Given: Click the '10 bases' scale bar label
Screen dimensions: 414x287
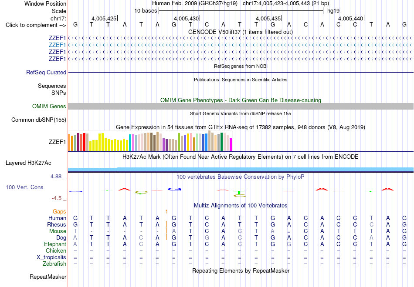Looking at the screenshot, I should [146, 11].
